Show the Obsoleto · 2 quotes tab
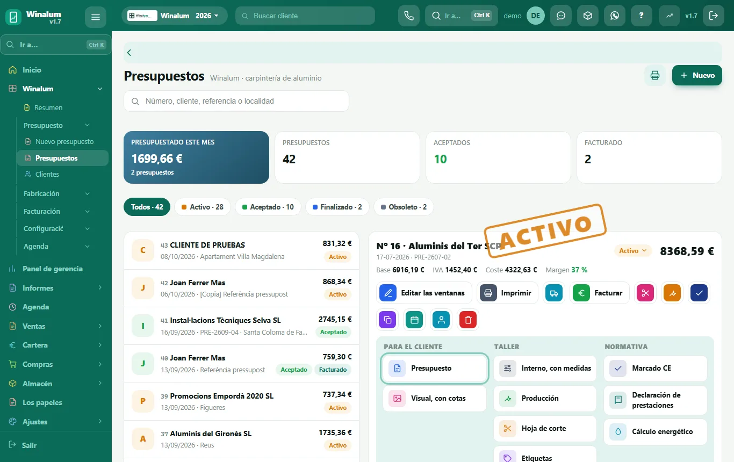 (x=404, y=207)
